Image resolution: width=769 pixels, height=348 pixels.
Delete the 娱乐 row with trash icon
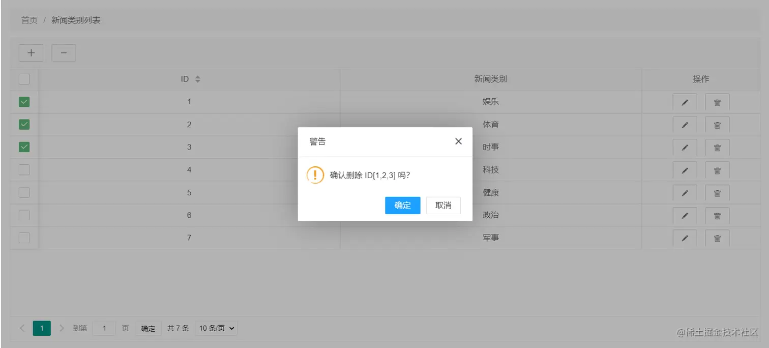(717, 102)
